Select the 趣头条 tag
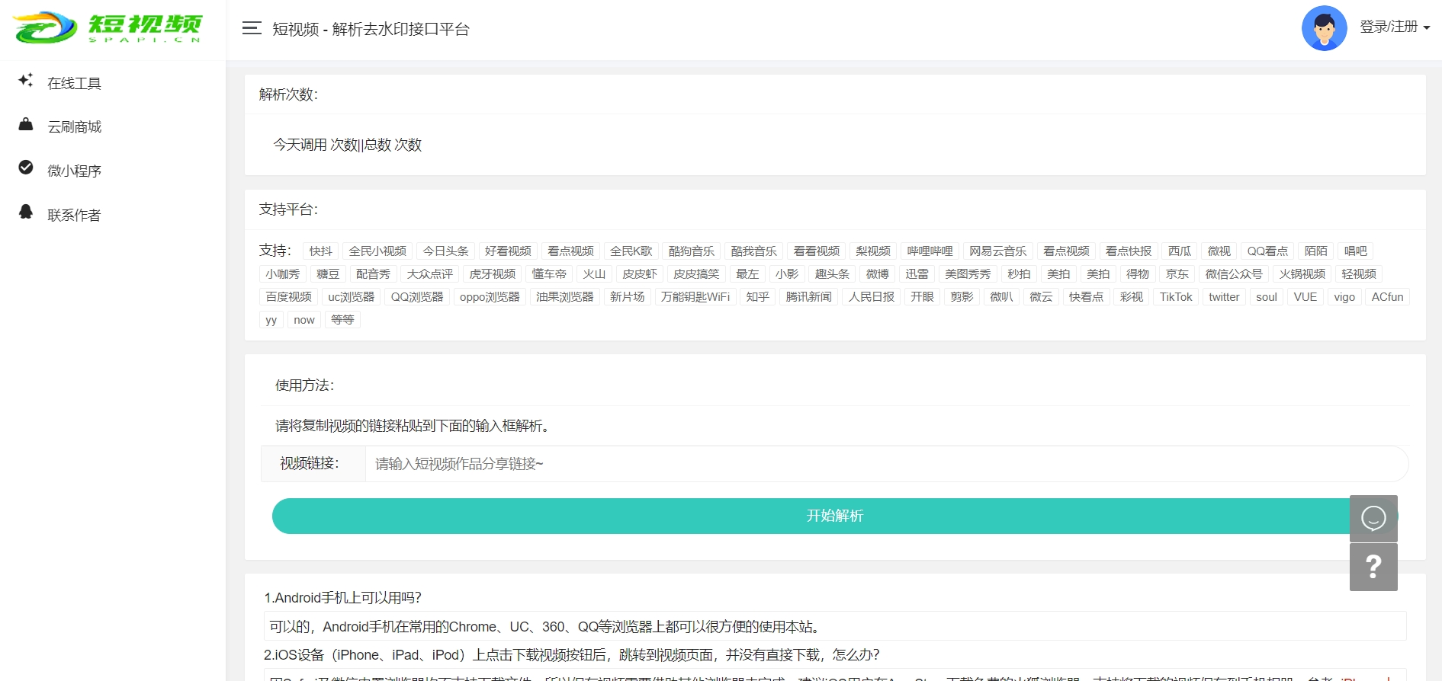1442x681 pixels. (x=832, y=274)
